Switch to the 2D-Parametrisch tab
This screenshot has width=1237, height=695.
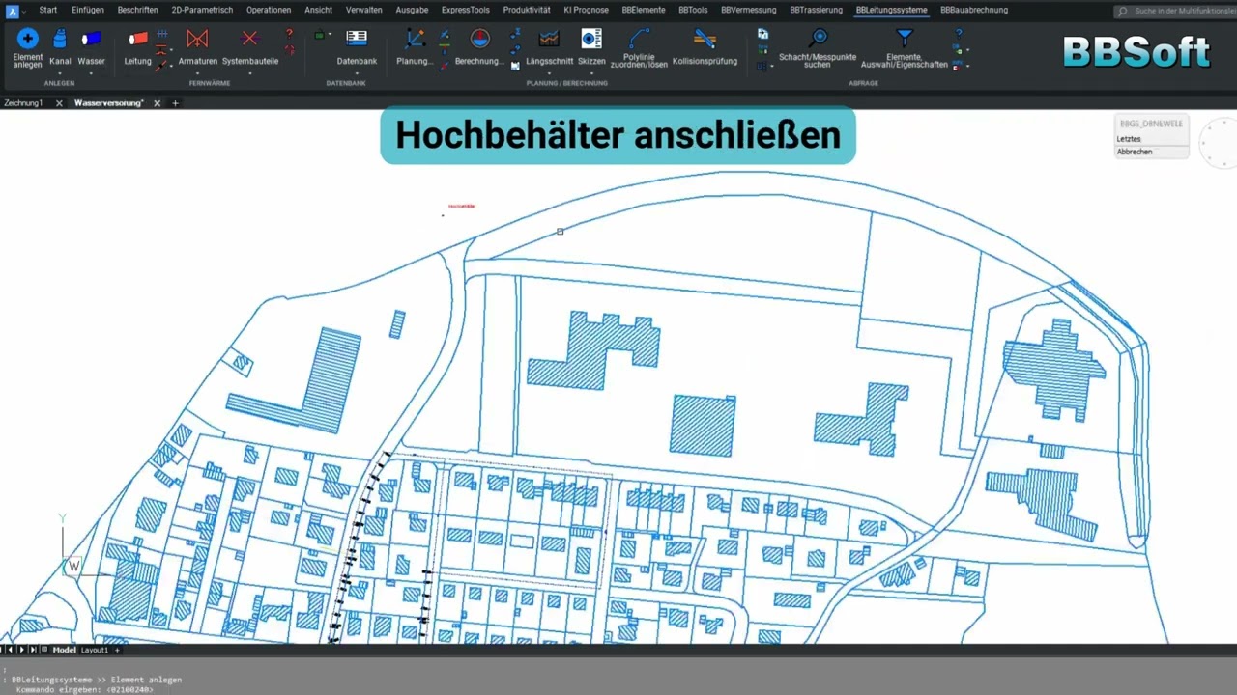click(x=202, y=11)
